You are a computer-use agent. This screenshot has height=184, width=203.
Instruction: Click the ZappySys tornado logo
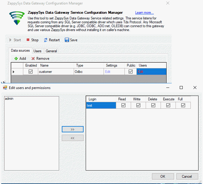coord(17,18)
